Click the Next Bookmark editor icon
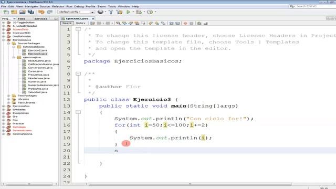Image resolution: width=336 pixels, height=189 pixels. tap(157, 23)
